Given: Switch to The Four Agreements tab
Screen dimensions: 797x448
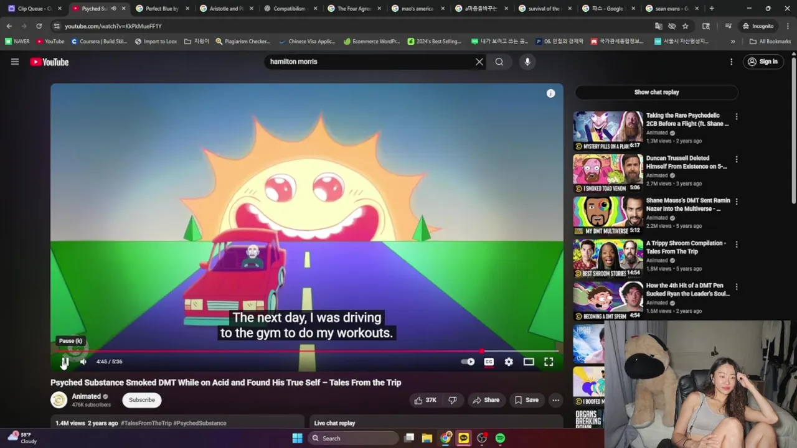Looking at the screenshot, I should pyautogui.click(x=352, y=9).
